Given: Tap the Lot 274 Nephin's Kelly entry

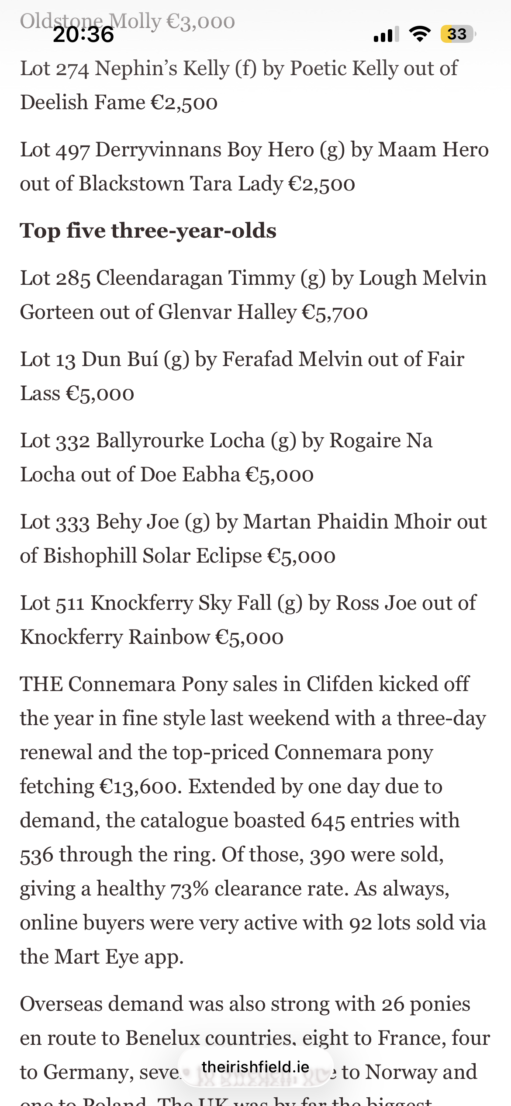Looking at the screenshot, I should [x=238, y=85].
